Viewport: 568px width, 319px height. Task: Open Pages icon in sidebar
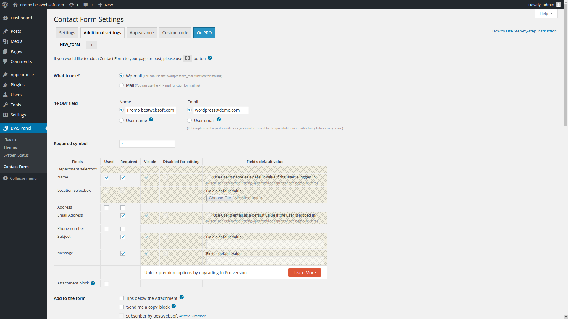tap(5, 51)
